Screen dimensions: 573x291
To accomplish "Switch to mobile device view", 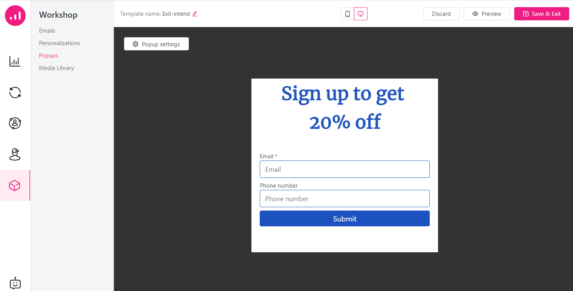I will pos(348,14).
